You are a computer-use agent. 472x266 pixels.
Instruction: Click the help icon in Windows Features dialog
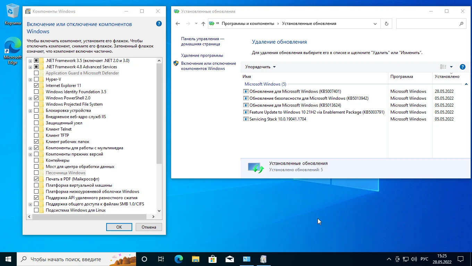(159, 24)
